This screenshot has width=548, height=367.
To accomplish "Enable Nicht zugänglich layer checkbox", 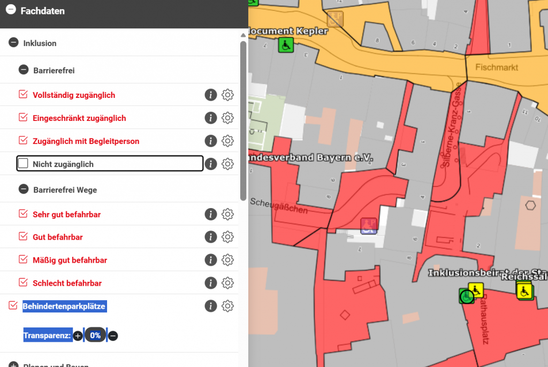I will pyautogui.click(x=23, y=163).
